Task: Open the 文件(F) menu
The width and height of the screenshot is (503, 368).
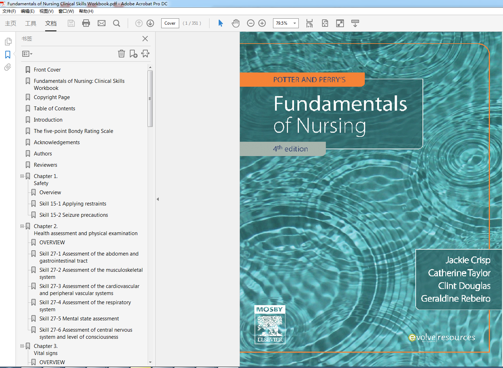Action: [x=9, y=11]
